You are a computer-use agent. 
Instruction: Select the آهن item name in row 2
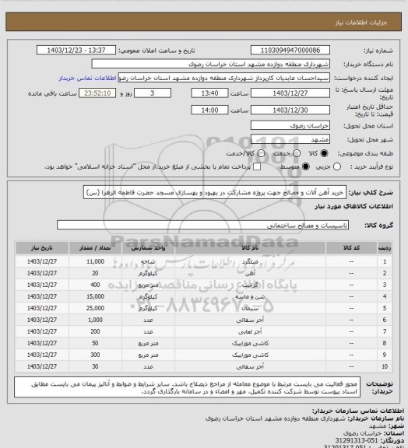tap(251, 274)
